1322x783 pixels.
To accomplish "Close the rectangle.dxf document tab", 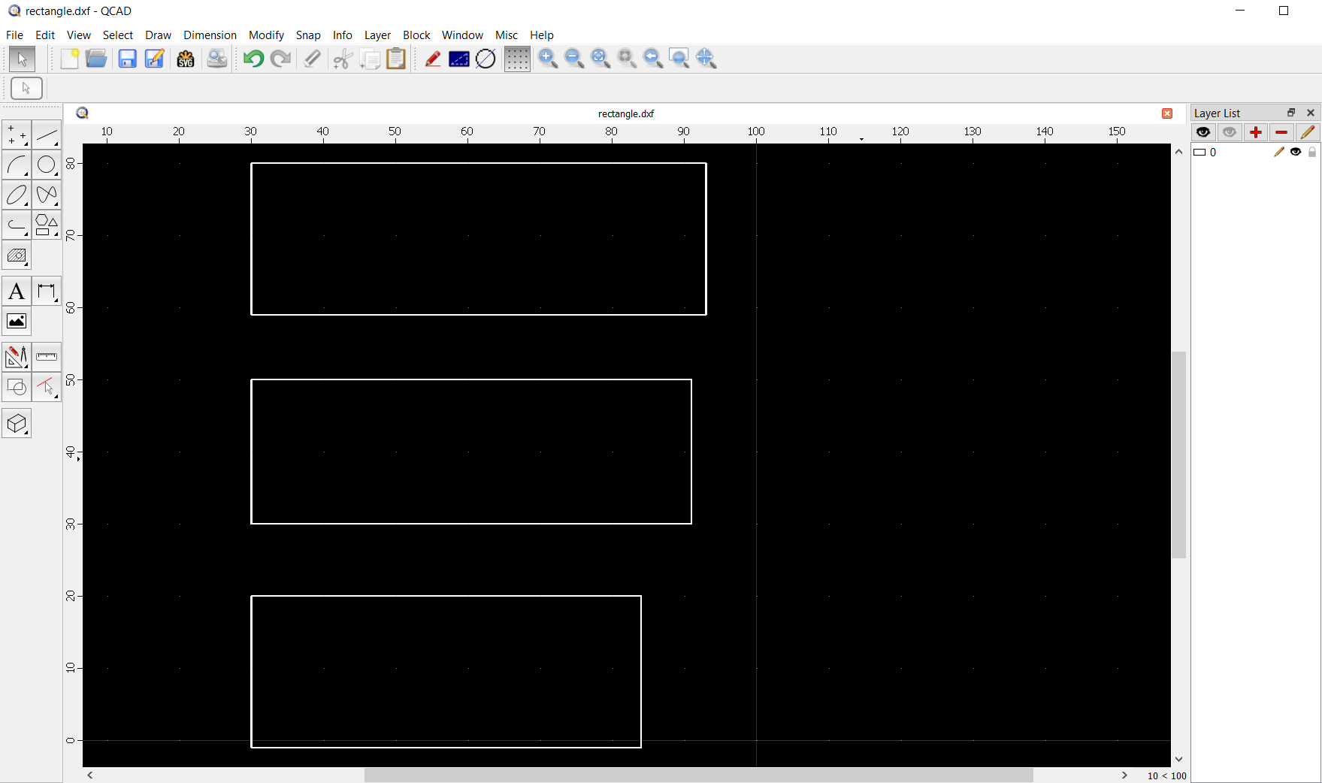I will click(x=1167, y=113).
